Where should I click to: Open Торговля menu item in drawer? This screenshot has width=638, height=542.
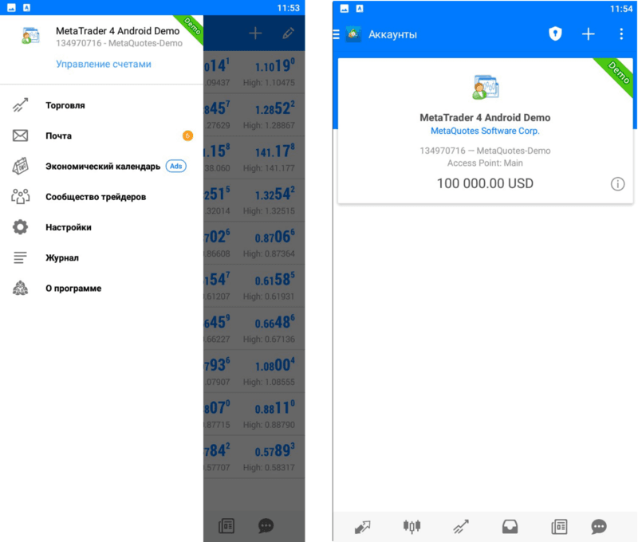102,105
